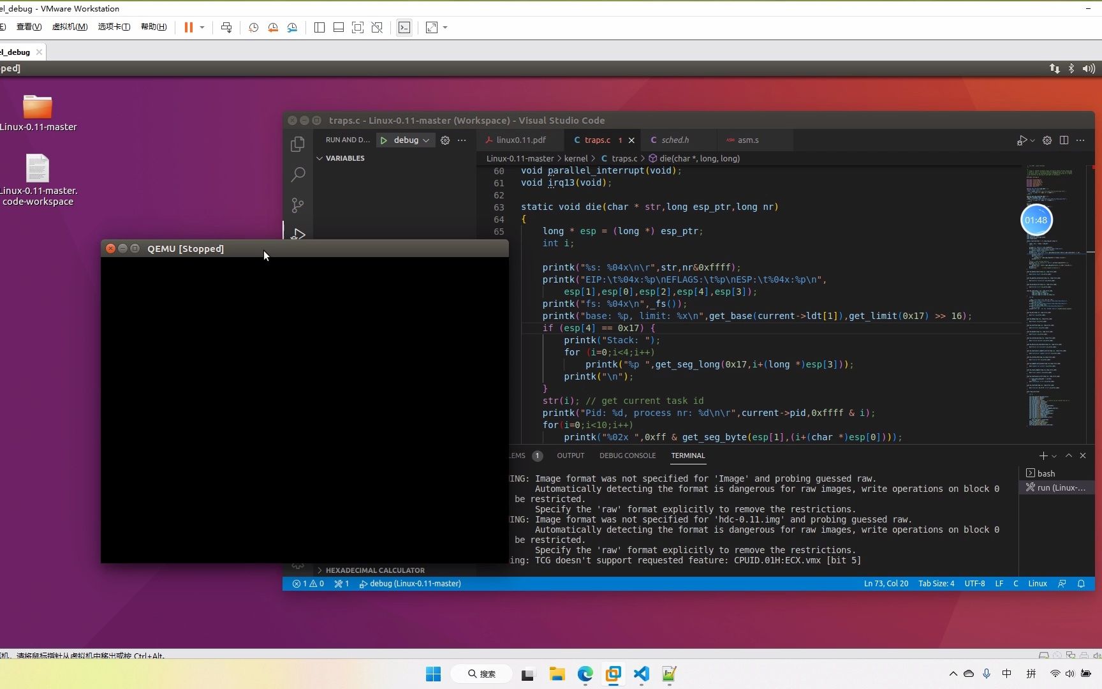Screen dimensions: 1102x689
Task: Open editor settings gear icon in editor toolbar
Action: tap(1047, 140)
